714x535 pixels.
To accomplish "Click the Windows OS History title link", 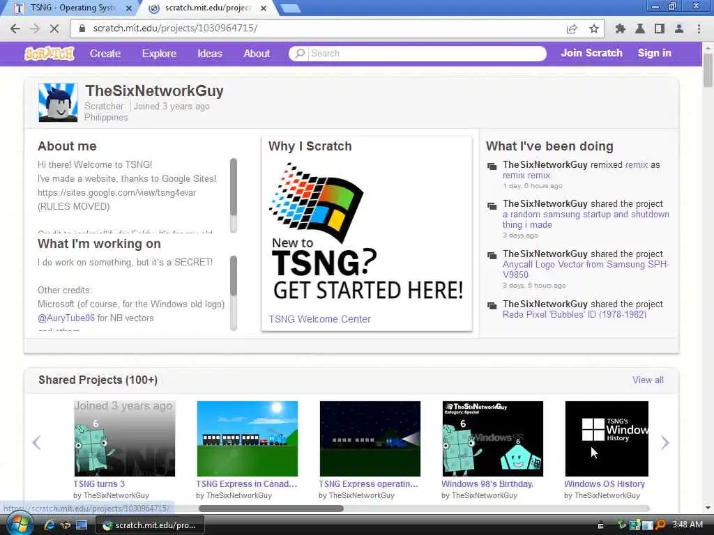I will coord(605,484).
